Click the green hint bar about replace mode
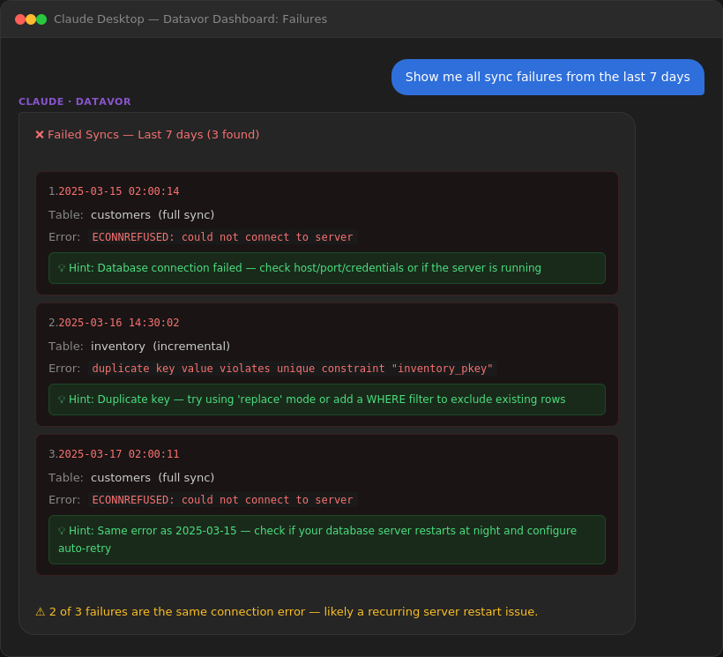Screen dimensions: 723x657 pos(327,399)
